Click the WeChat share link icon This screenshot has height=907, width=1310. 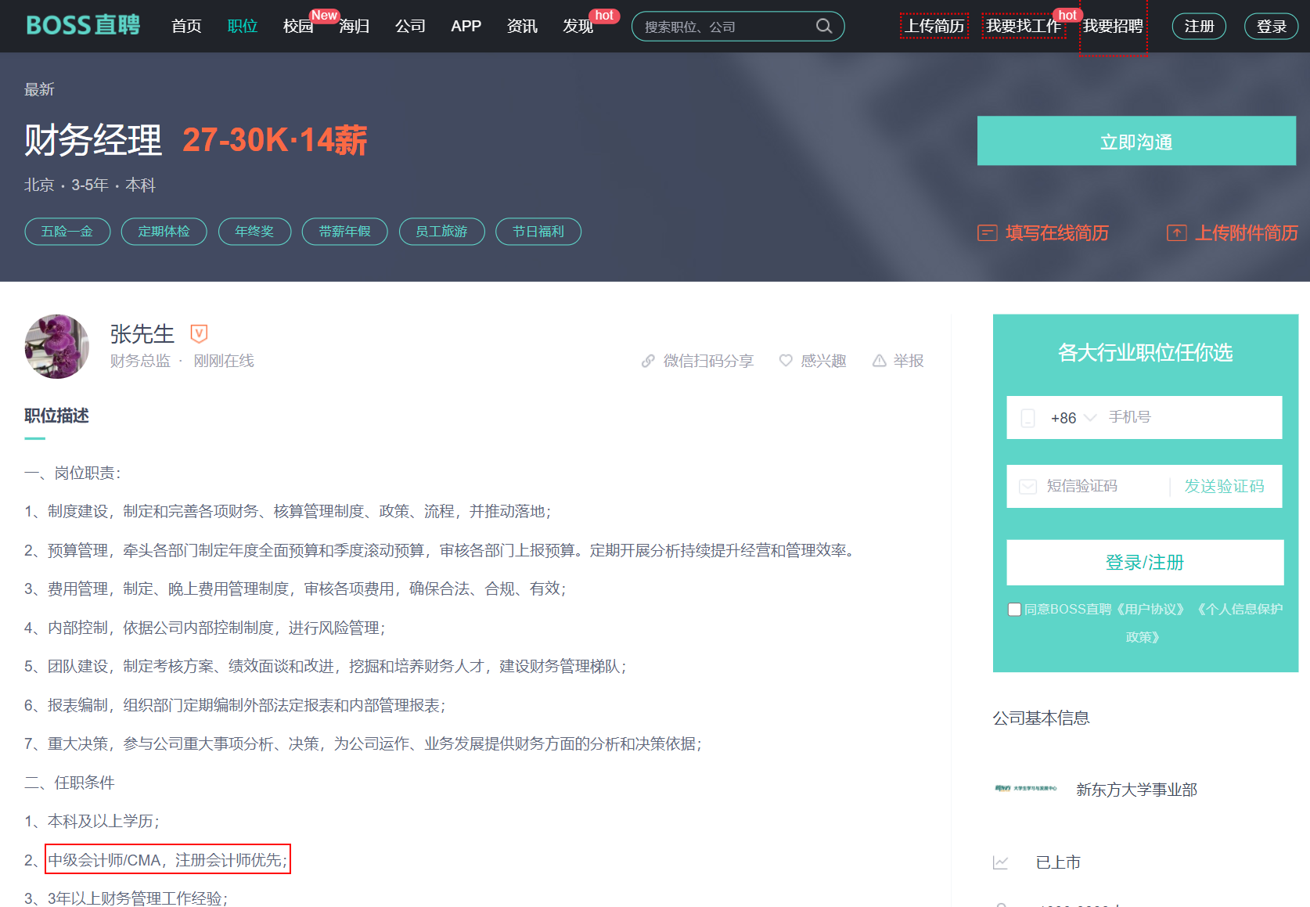pyautogui.click(x=648, y=361)
